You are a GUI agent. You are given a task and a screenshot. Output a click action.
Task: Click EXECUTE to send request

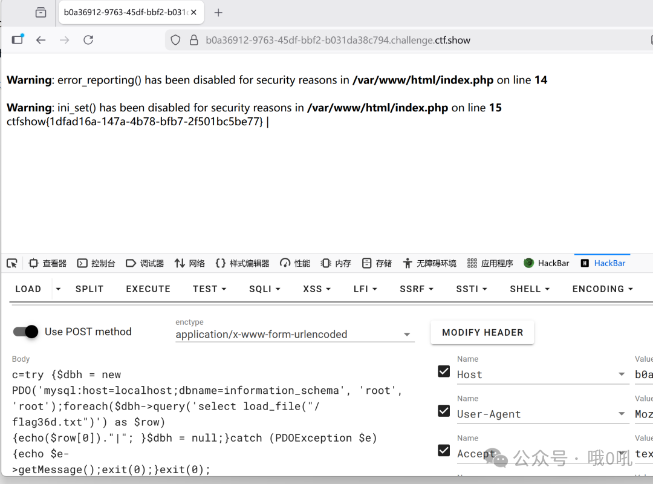(x=148, y=289)
